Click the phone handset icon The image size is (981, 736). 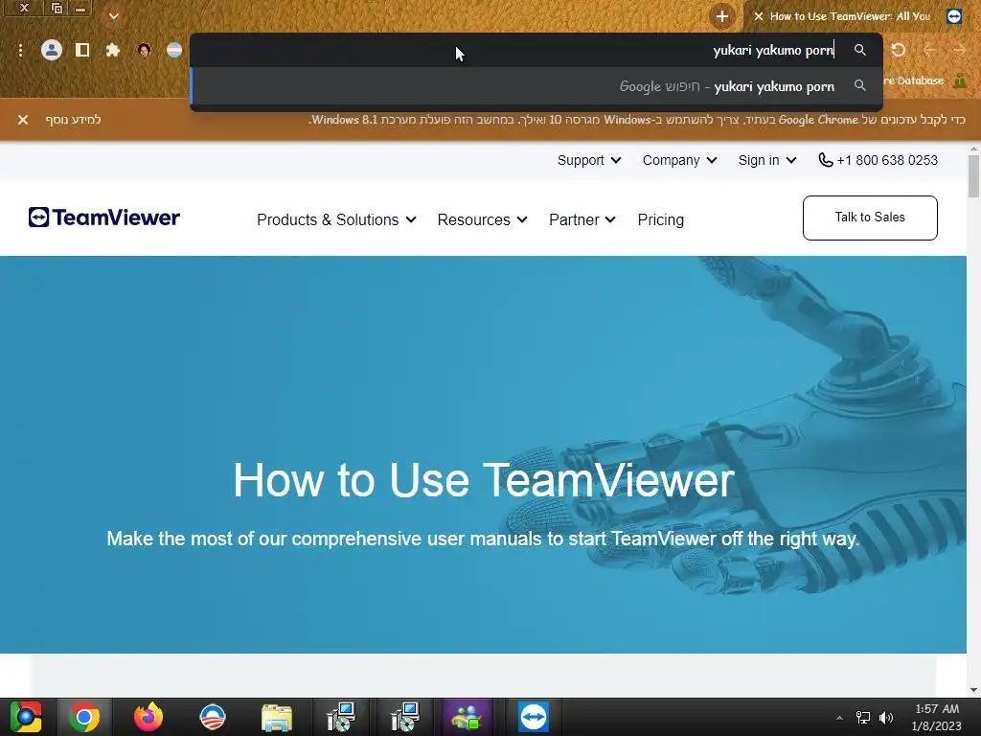pos(825,160)
